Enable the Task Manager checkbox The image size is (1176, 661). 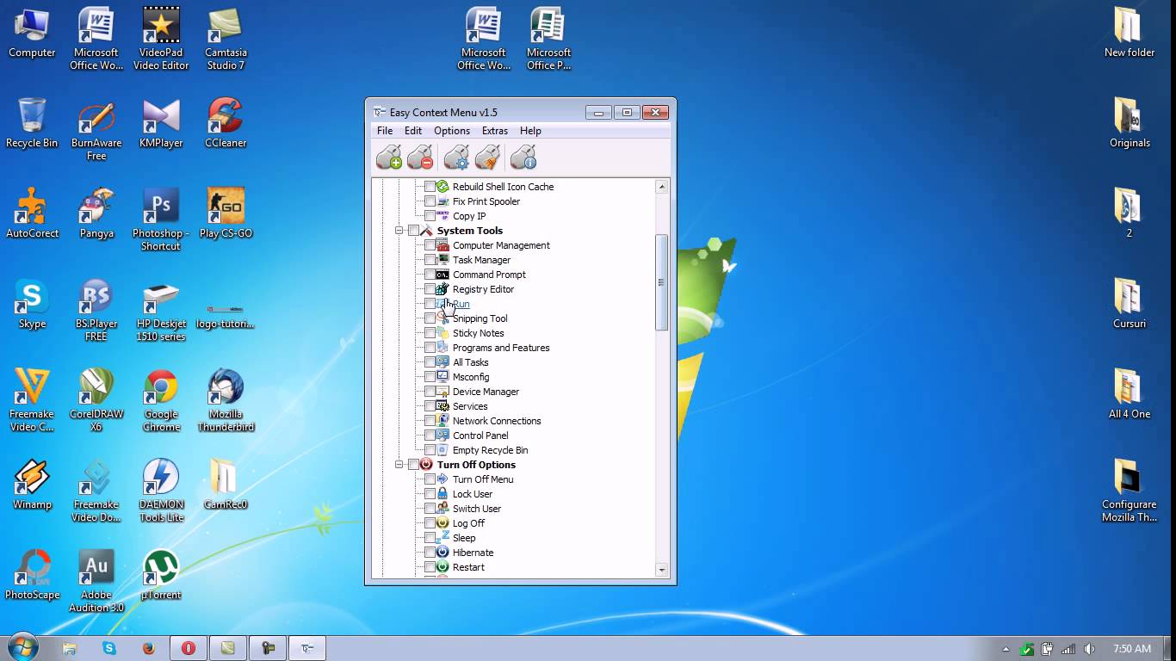[x=430, y=260]
